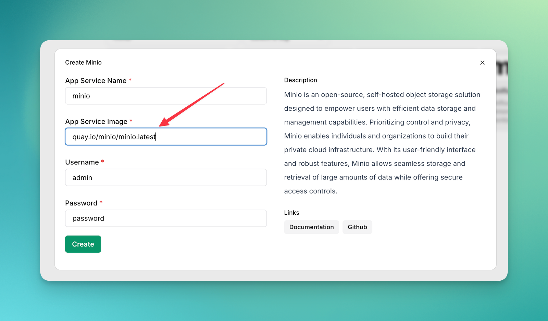Click the Minio description paragraph
The image size is (548, 321).
click(382, 143)
